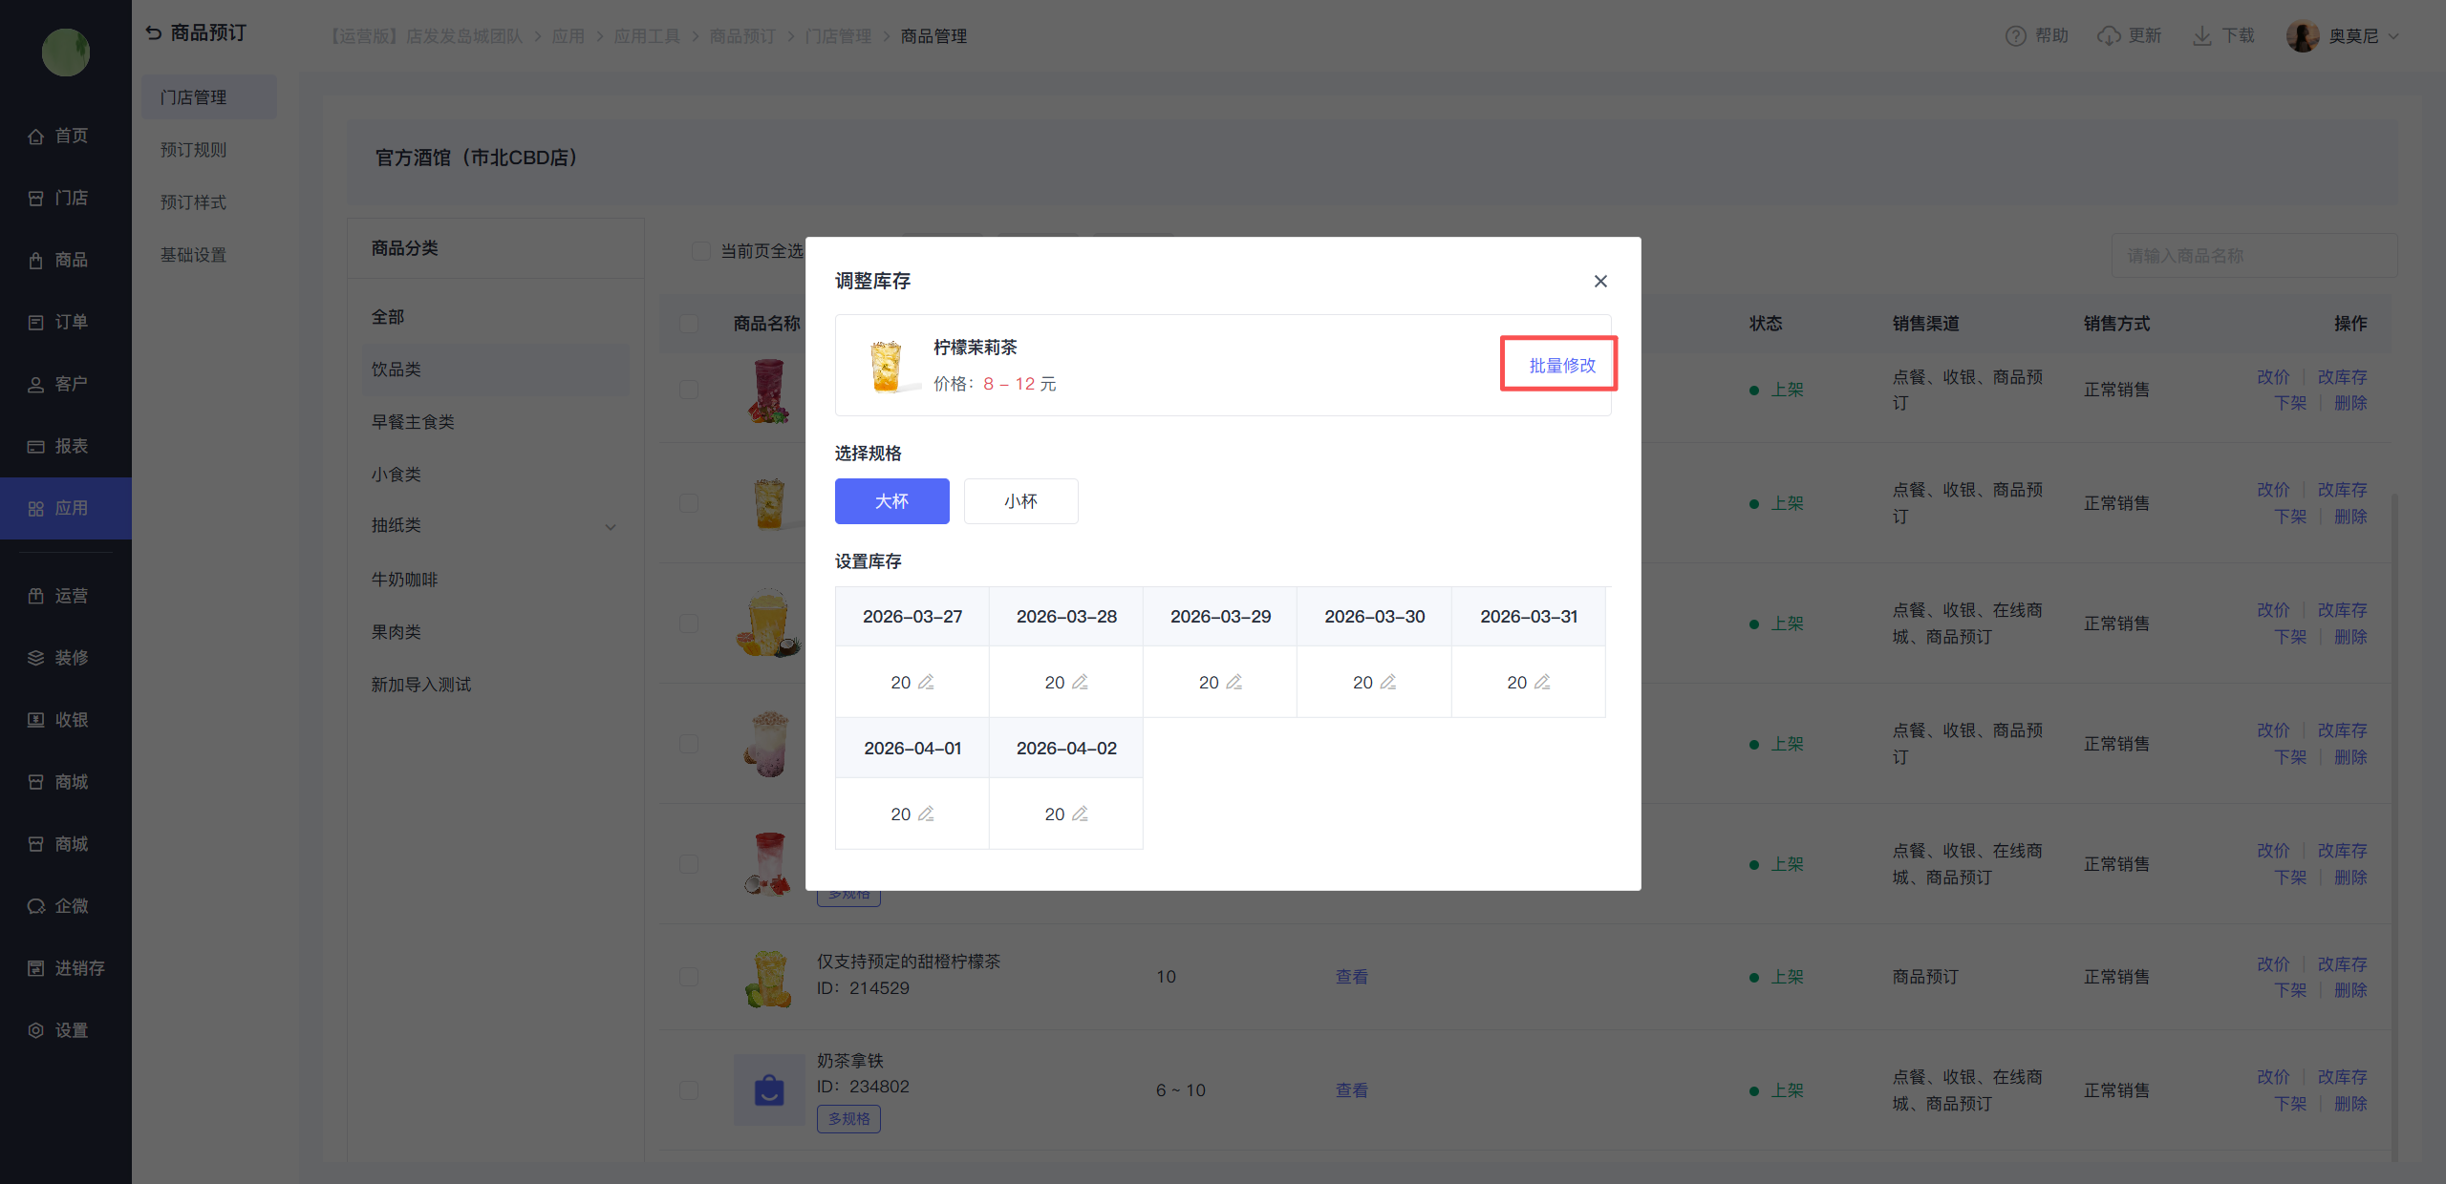Select the 小杯 specification option
2446x1184 pixels.
[1020, 501]
